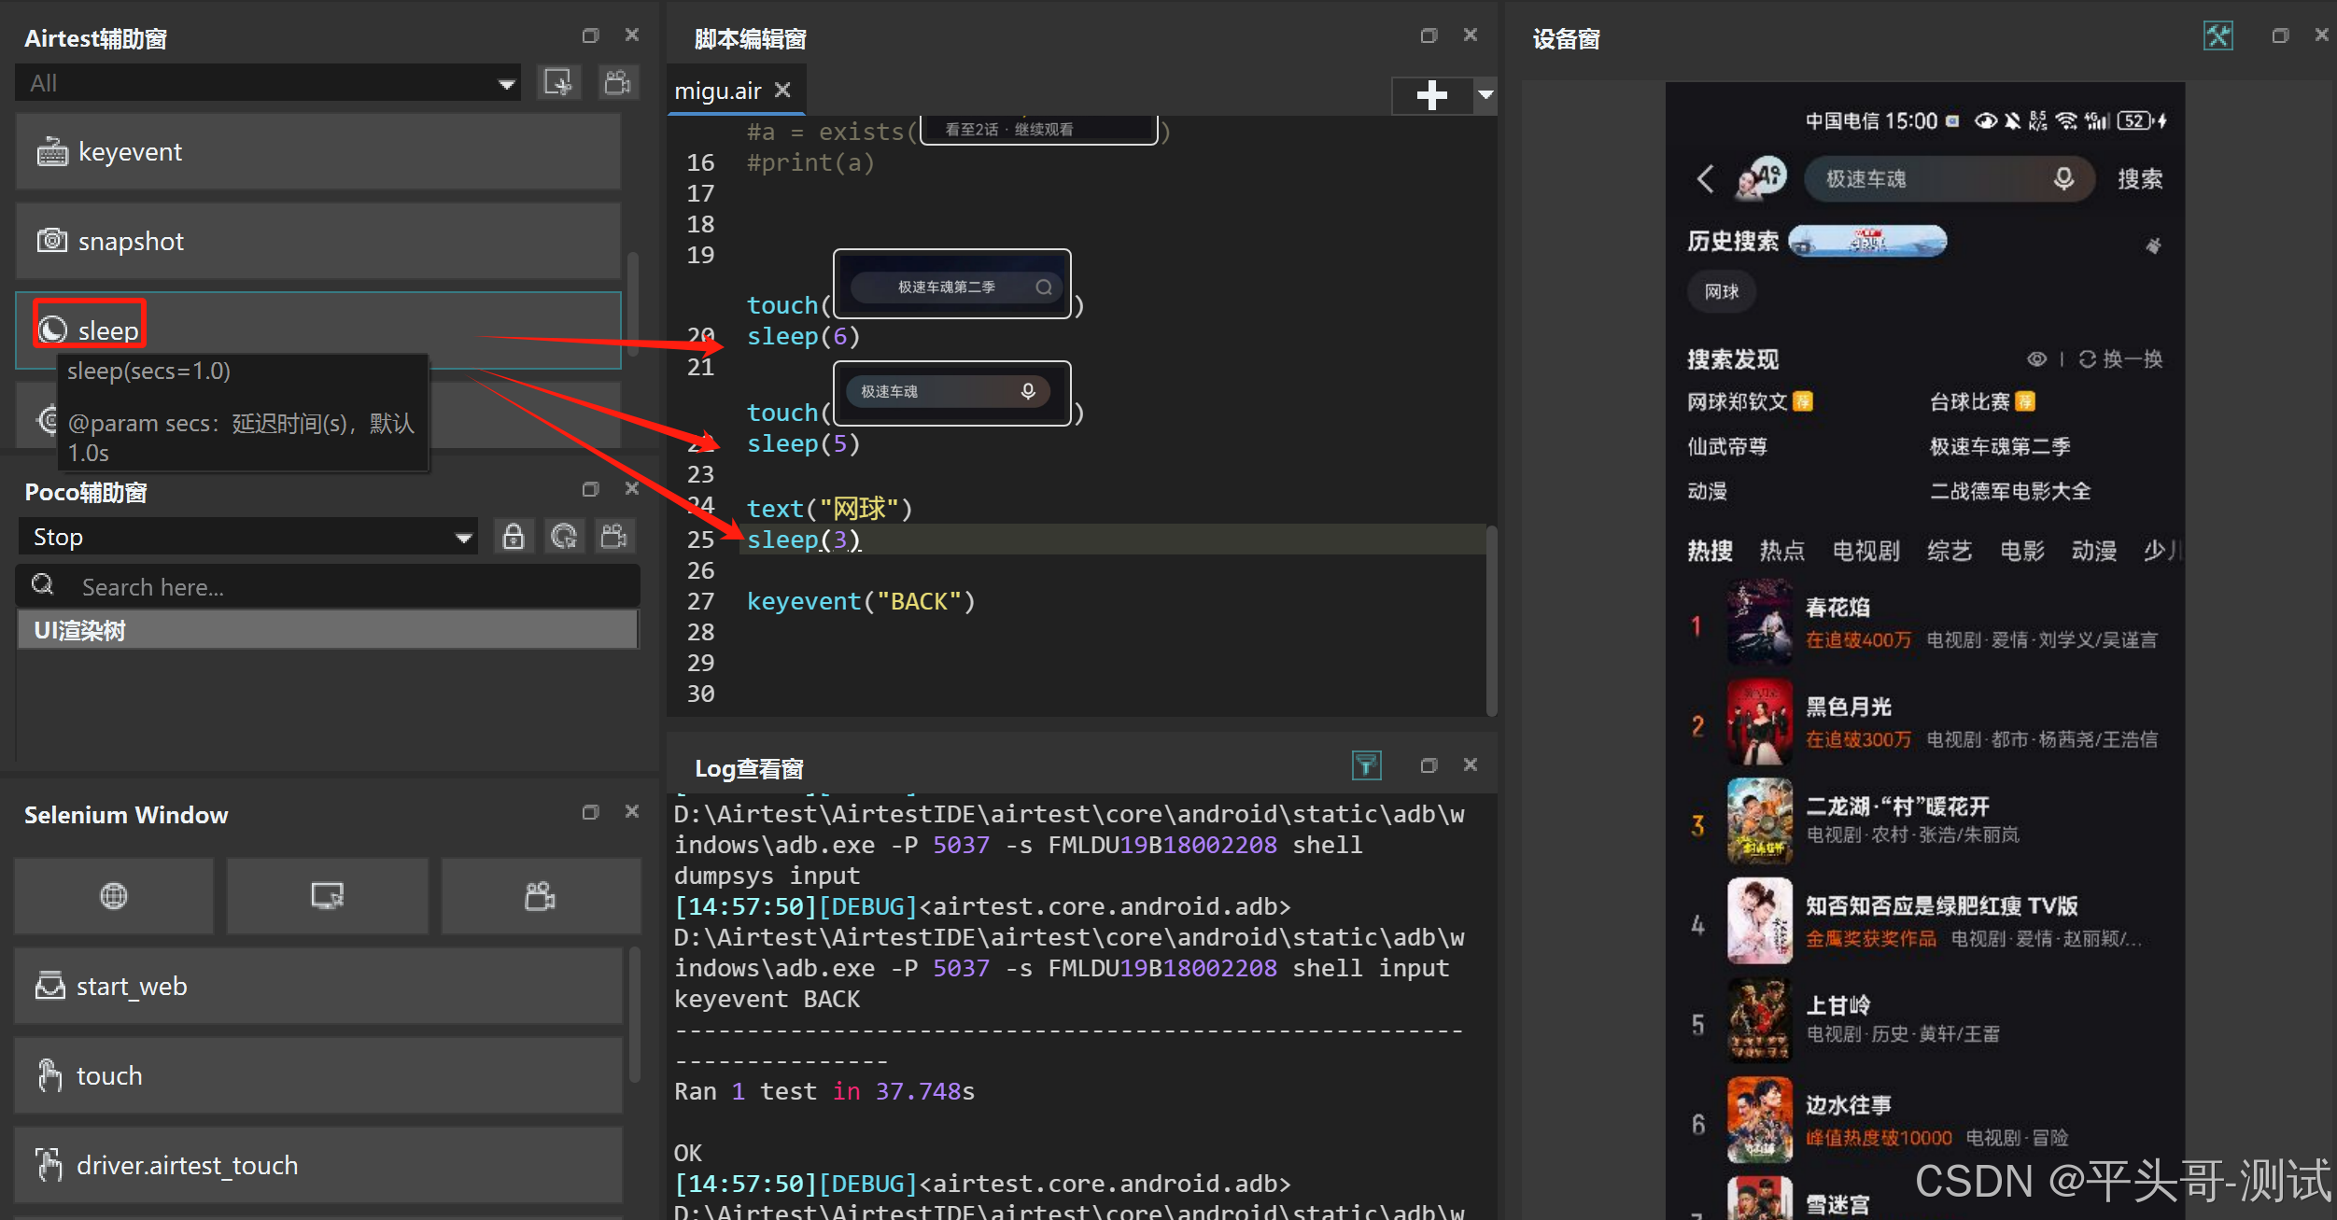Select the migu.air script tab
Image resolution: width=2337 pixels, height=1220 pixels.
718,91
